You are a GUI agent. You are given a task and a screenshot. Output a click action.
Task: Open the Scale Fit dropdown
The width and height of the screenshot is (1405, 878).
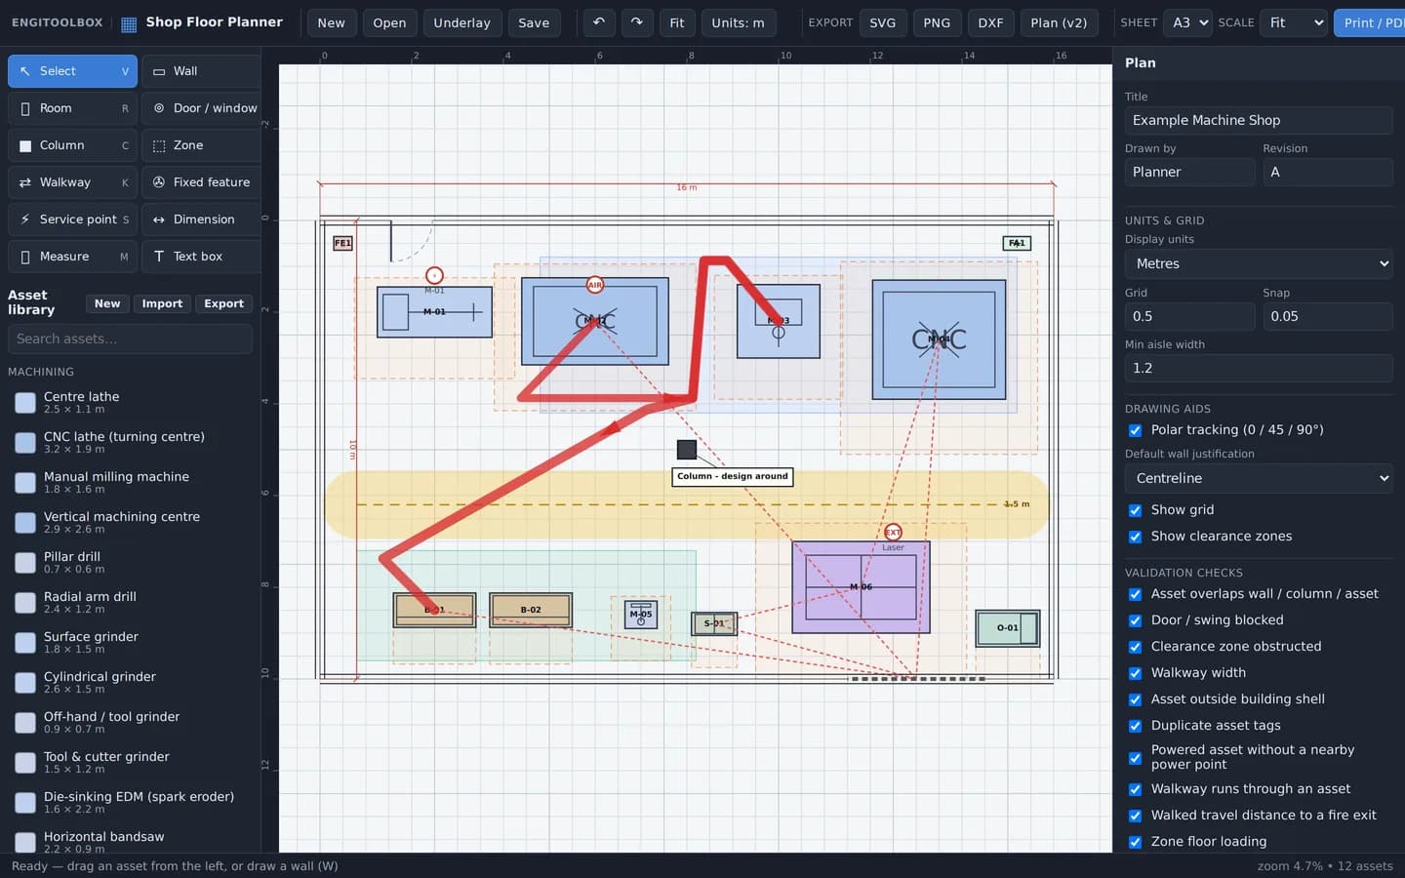point(1294,22)
